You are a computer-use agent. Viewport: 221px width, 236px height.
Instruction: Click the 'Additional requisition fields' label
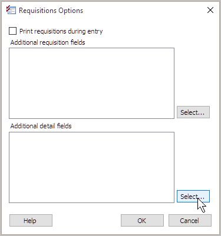point(48,42)
